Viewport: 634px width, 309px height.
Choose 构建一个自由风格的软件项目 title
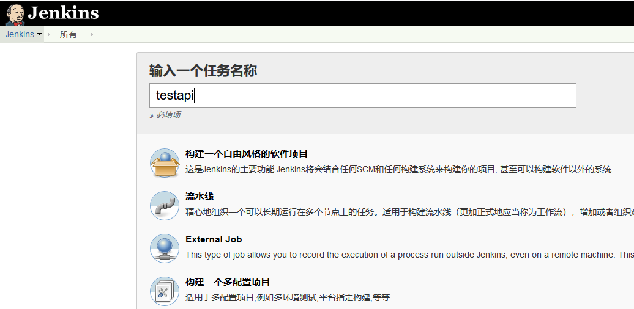tap(247, 154)
